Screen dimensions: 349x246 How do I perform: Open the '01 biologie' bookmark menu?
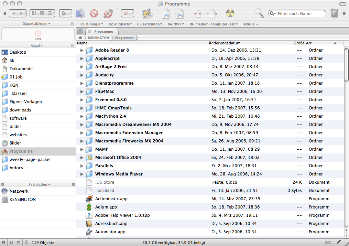[x=92, y=24]
